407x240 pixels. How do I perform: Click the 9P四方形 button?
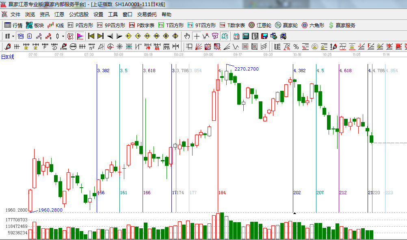(111, 25)
